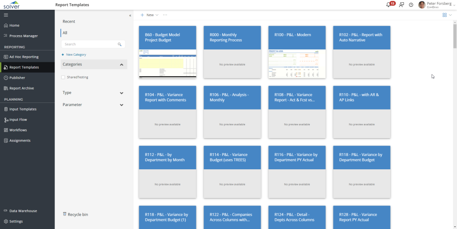Viewport: 457px width, 229px height.
Task: Go to Ad Hoc Reporting in sidebar
Action: (x=24, y=57)
